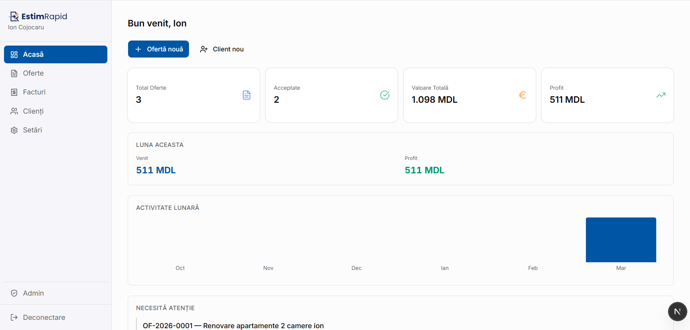Click the logout icon next to Deconectare
Screen dimensions: 690x330
[x=14, y=317]
